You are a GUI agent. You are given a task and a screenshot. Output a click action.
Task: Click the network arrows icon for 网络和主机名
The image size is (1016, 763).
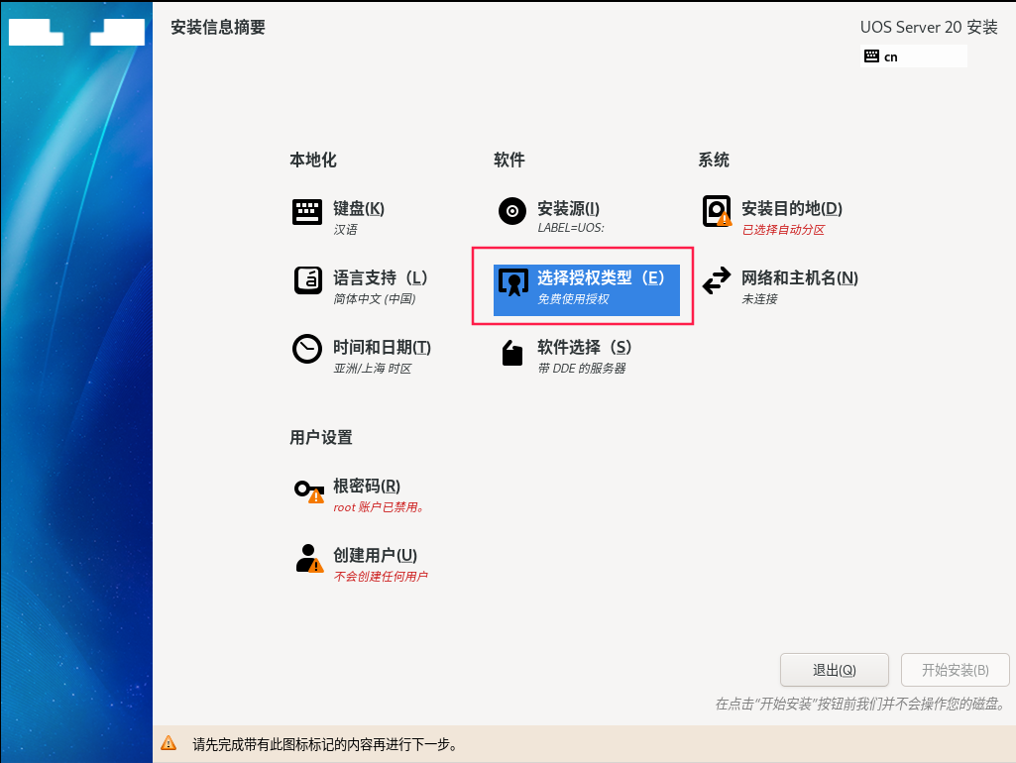pyautogui.click(x=717, y=280)
